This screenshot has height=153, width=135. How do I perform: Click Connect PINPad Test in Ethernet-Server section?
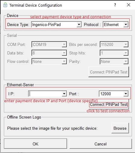[109, 105]
